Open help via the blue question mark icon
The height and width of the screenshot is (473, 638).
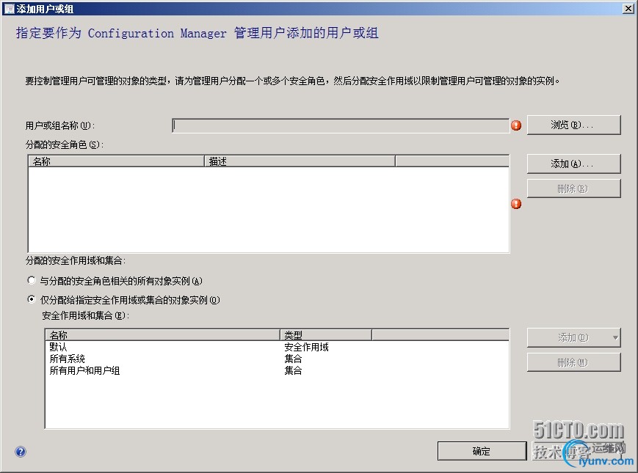(21, 452)
